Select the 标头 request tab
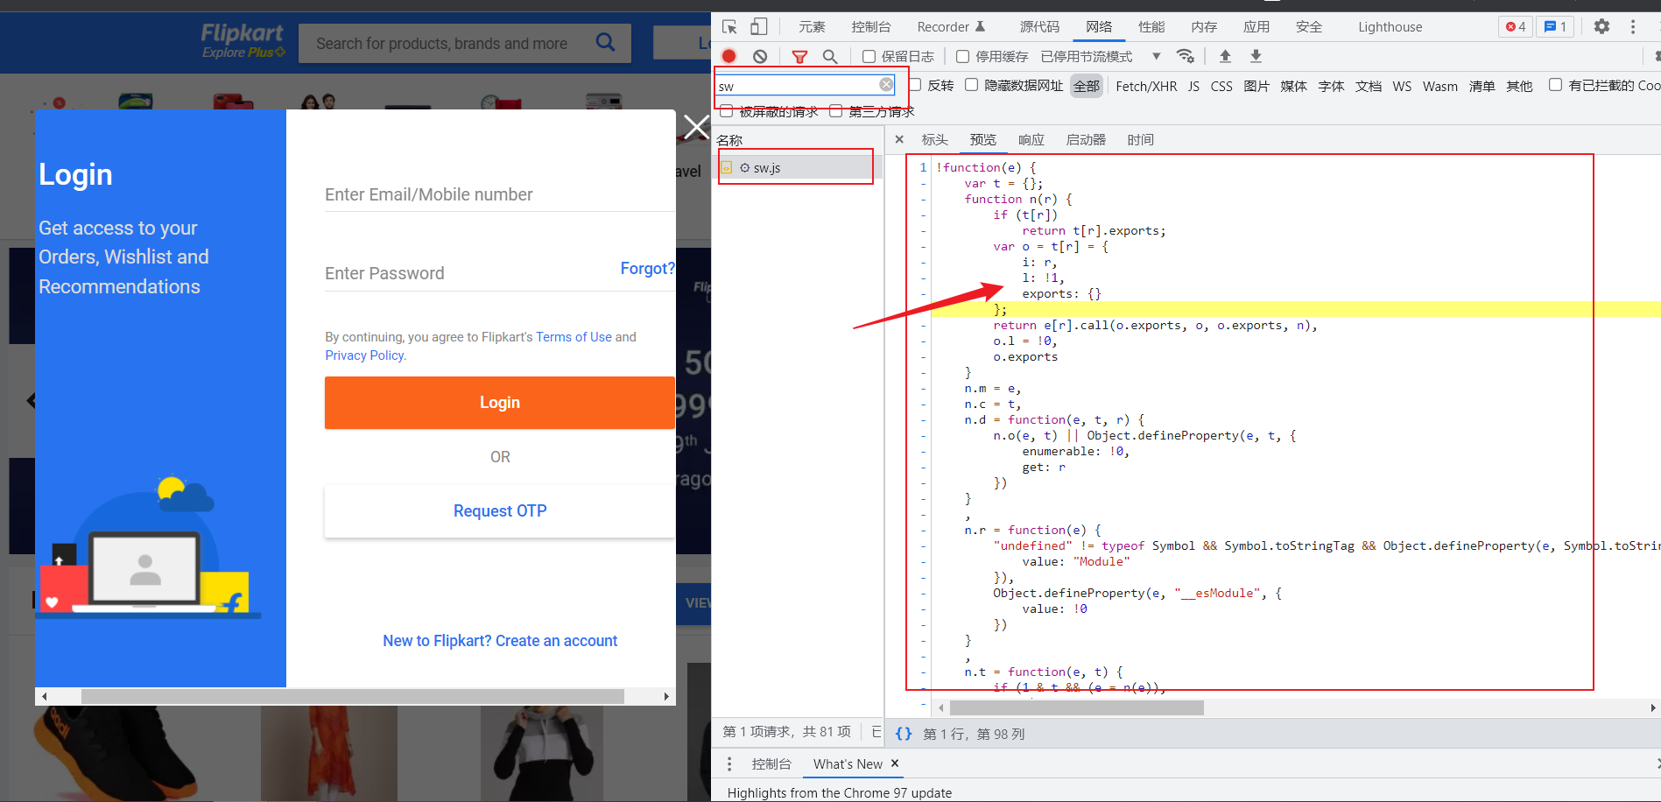This screenshot has height=802, width=1661. coord(935,139)
